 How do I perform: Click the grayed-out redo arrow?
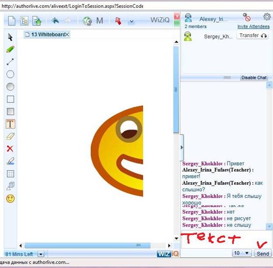[67, 21]
